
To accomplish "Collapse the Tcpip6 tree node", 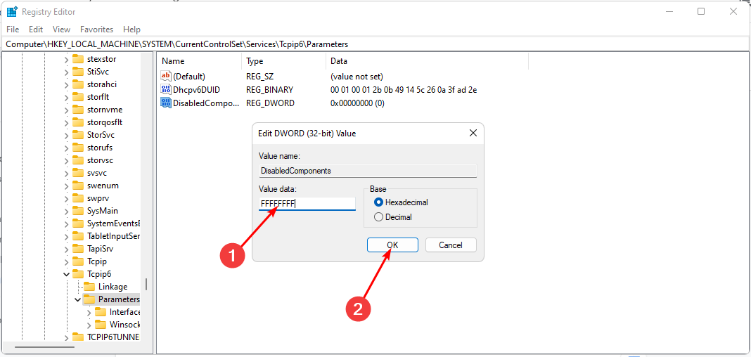I will [67, 274].
